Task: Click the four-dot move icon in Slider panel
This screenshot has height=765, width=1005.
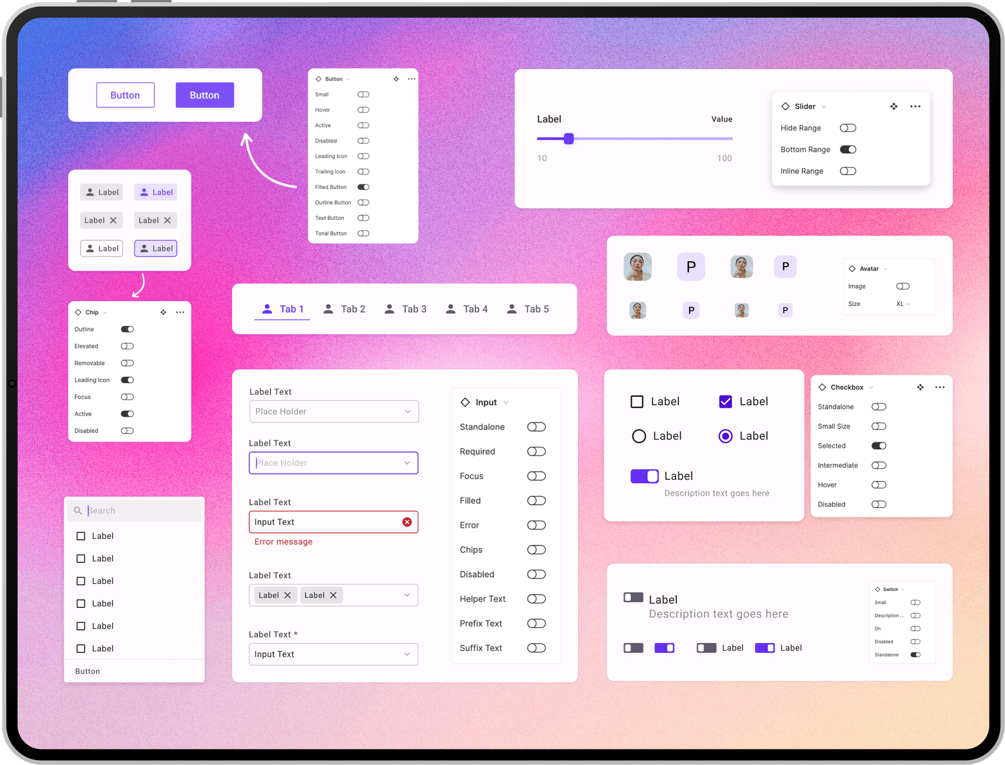Action: (894, 106)
